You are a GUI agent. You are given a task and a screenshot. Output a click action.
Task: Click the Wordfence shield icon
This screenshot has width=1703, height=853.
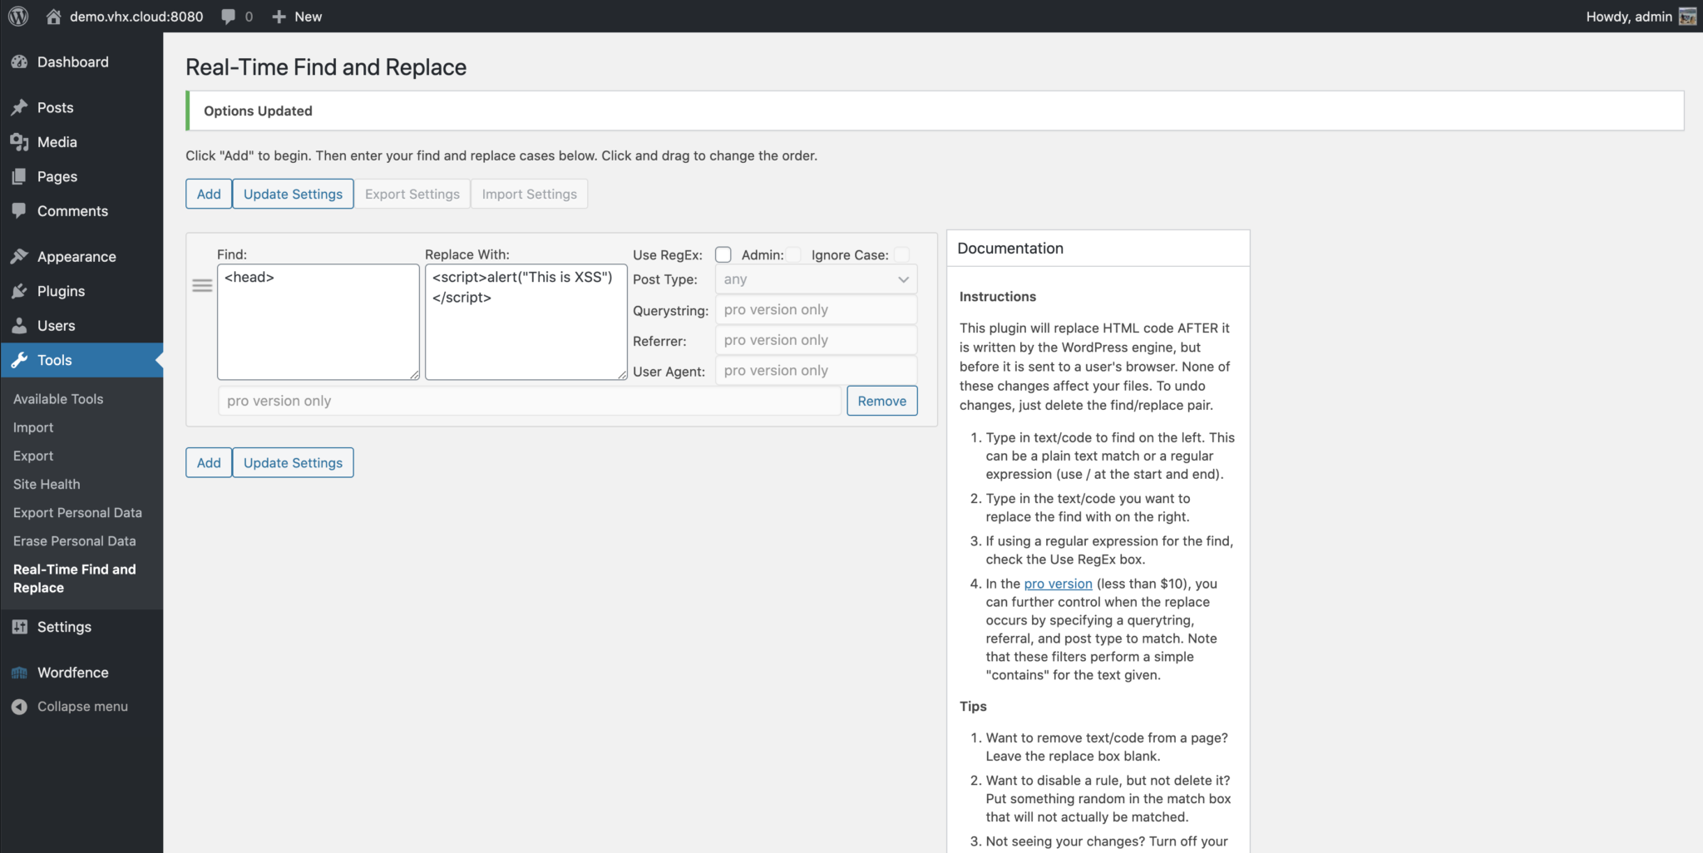point(19,673)
